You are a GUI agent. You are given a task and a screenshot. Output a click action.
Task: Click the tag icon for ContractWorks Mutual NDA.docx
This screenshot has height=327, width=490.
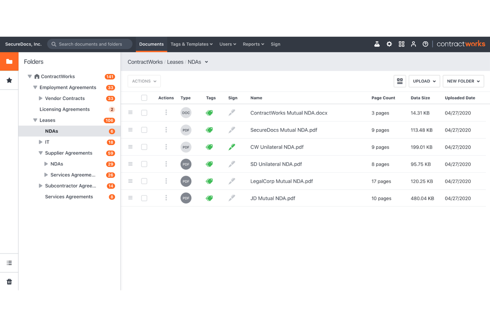coord(209,113)
